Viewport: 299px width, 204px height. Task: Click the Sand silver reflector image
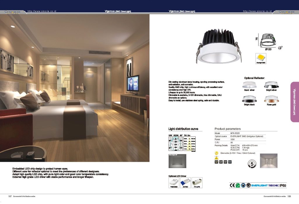pyautogui.click(x=249, y=85)
